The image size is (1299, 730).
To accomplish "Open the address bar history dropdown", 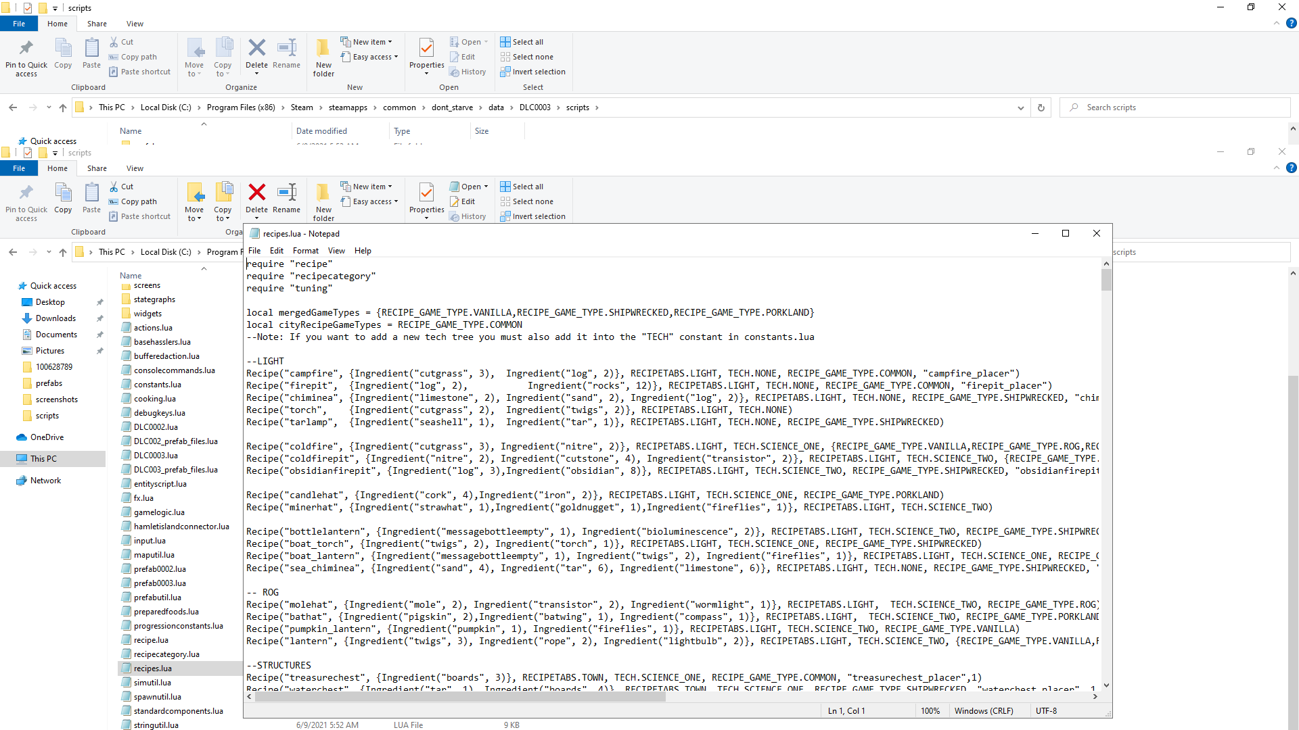I will coord(1021,107).
